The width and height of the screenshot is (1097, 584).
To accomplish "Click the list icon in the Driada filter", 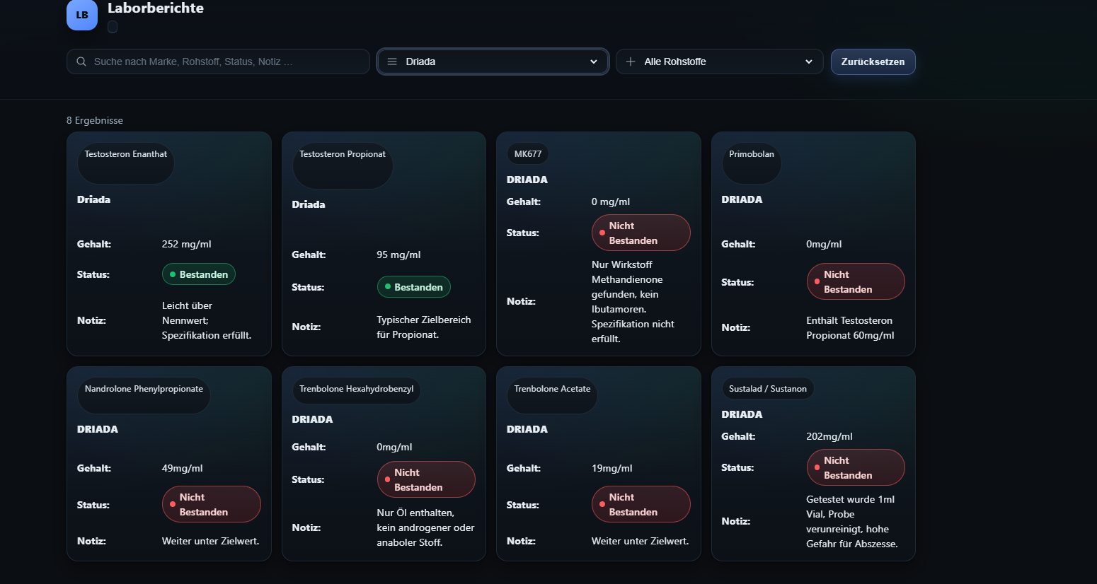I will point(392,62).
